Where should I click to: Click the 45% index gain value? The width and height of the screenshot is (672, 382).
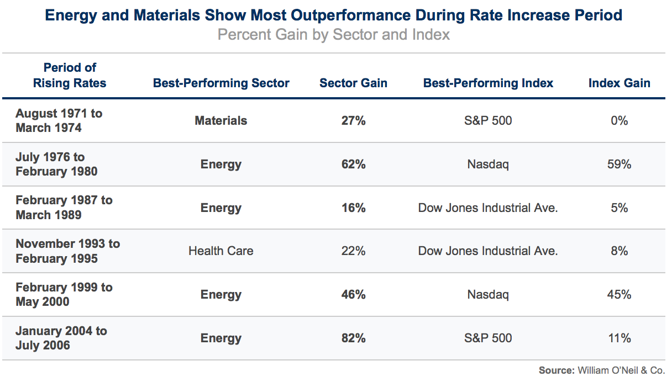620,295
